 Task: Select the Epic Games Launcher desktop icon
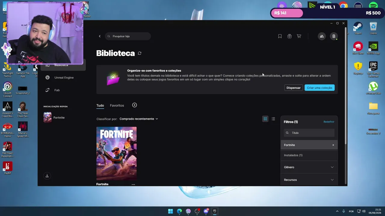[x=373, y=70]
